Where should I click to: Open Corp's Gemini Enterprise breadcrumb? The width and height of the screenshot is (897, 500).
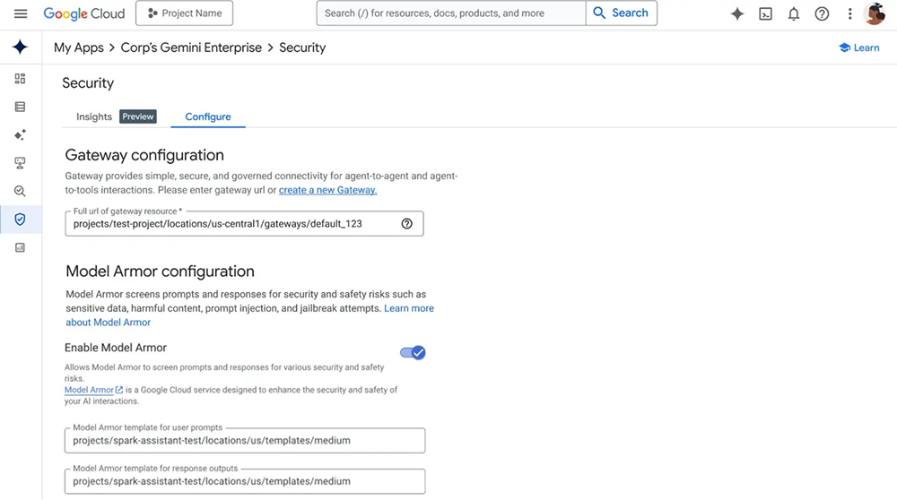(191, 47)
